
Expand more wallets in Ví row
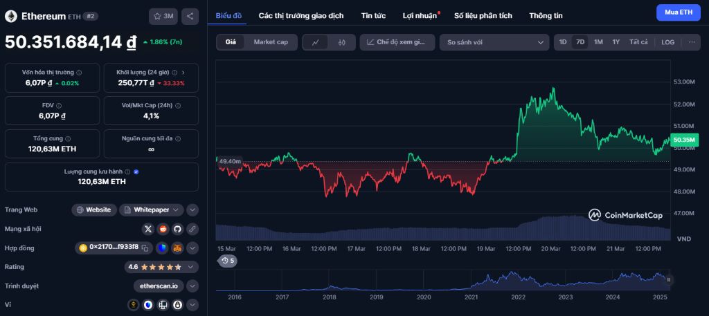pos(192,305)
